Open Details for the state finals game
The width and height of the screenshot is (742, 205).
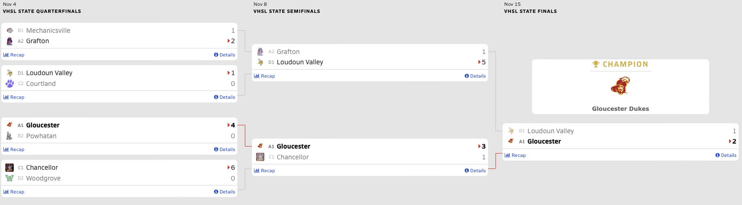pos(726,155)
